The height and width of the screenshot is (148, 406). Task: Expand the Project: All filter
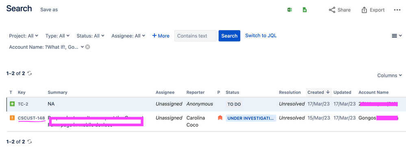tap(24, 36)
